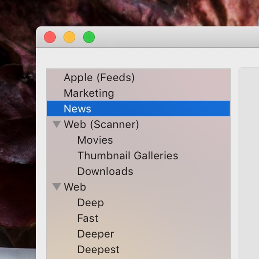Pick Downloads under Web (Scanner)
The height and width of the screenshot is (259, 259).
click(105, 172)
